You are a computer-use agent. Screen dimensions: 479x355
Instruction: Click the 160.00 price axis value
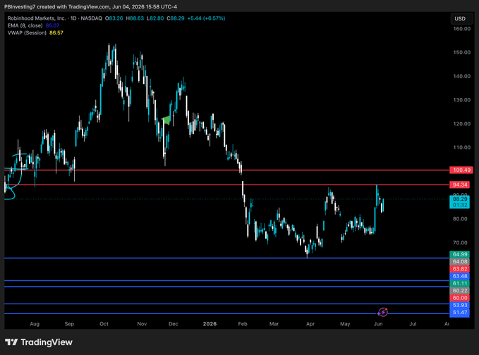click(x=461, y=29)
